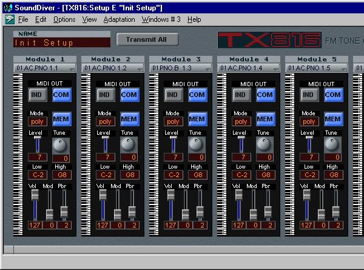Enable IND MIDI out on Module 3
Screen dimensions: 364x270
click(174, 95)
